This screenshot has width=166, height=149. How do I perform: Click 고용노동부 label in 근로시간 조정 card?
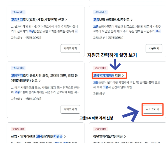pos(17,99)
